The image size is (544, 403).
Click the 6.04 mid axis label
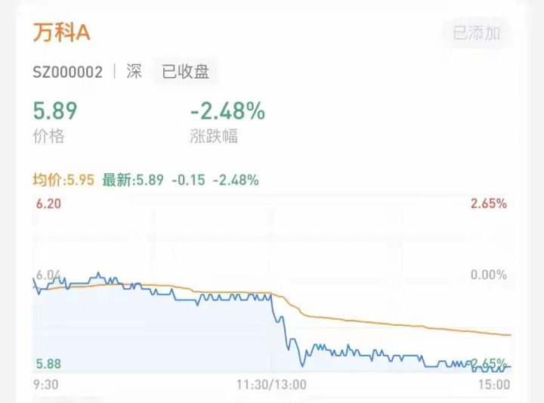47,275
